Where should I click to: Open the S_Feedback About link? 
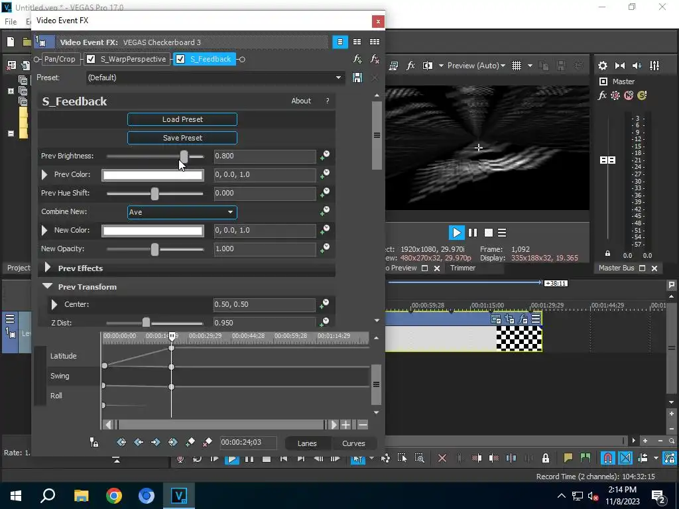pos(301,101)
